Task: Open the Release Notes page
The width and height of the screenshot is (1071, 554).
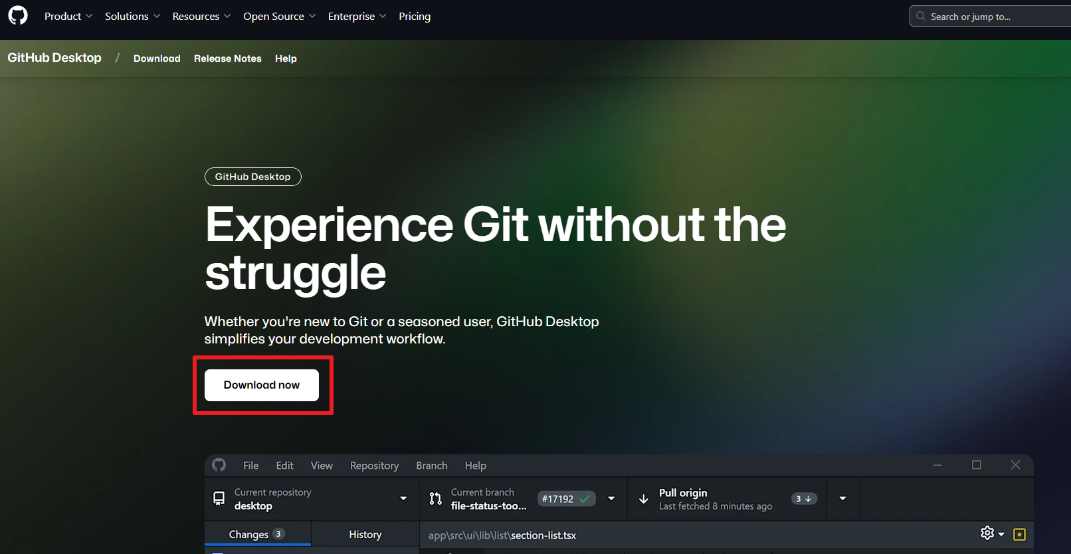Action: click(x=228, y=58)
